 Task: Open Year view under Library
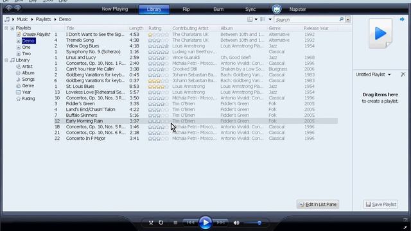coord(26,92)
